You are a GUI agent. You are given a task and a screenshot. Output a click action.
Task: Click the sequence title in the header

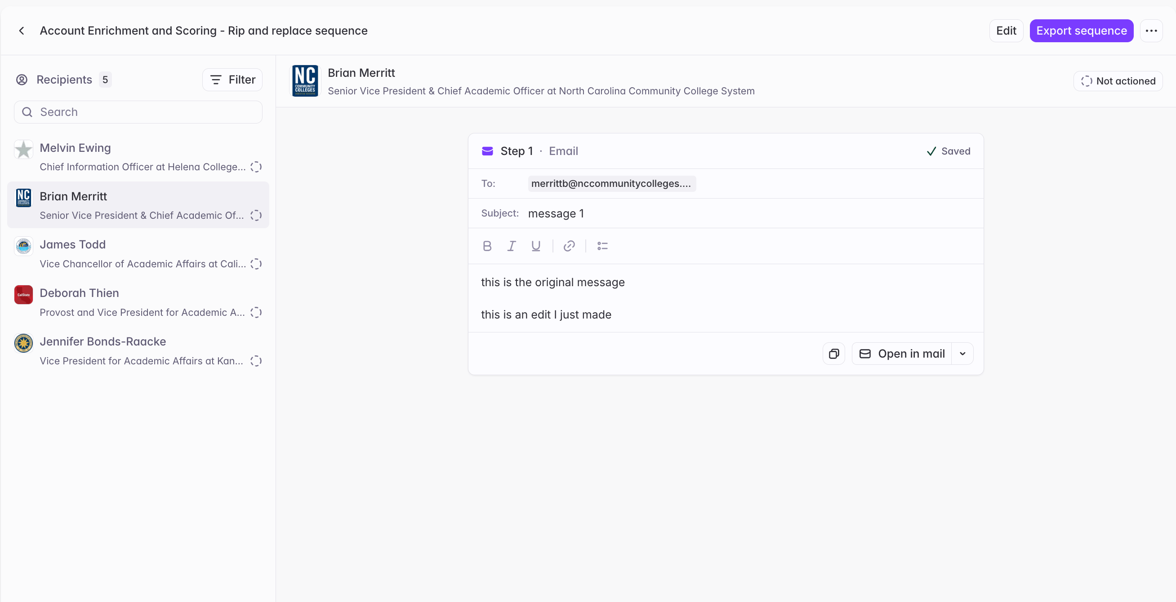[204, 31]
